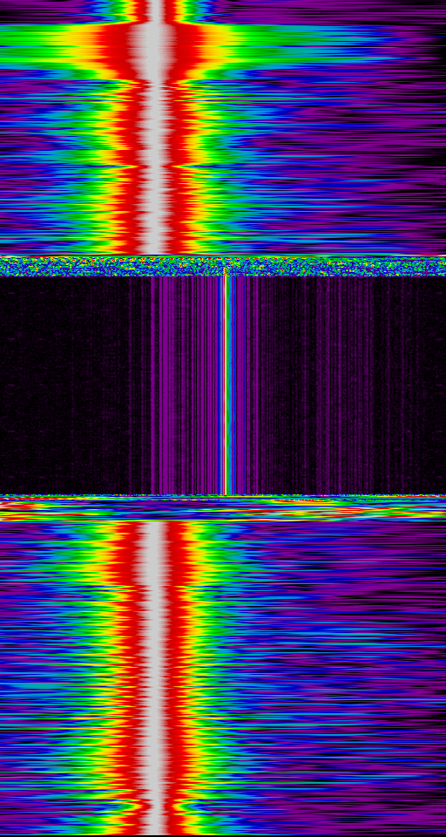Click the green line's top where it meets noise band
Viewport: 446px width, 837px height.
tap(226, 272)
